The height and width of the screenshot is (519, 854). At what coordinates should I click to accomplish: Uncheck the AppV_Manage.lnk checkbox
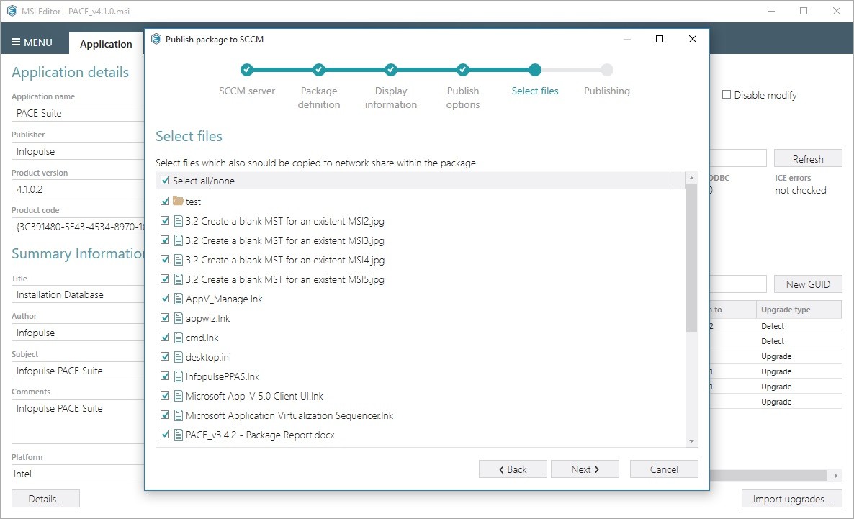click(x=165, y=299)
